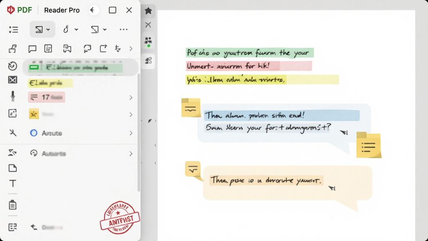Click the green highlighted first text line
The image size is (428, 241).
[x=250, y=53]
